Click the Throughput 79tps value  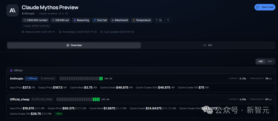coord(268,78)
